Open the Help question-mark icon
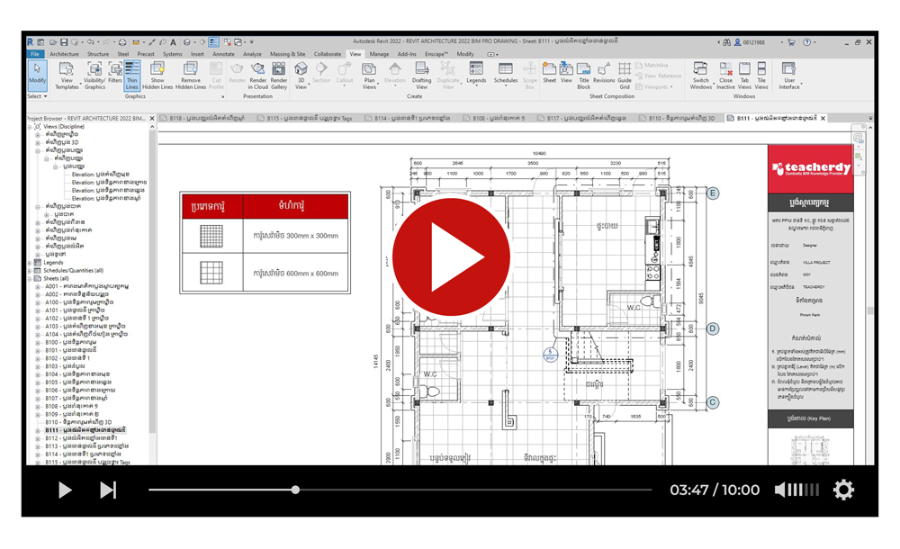The height and width of the screenshot is (549, 900). tap(807, 42)
